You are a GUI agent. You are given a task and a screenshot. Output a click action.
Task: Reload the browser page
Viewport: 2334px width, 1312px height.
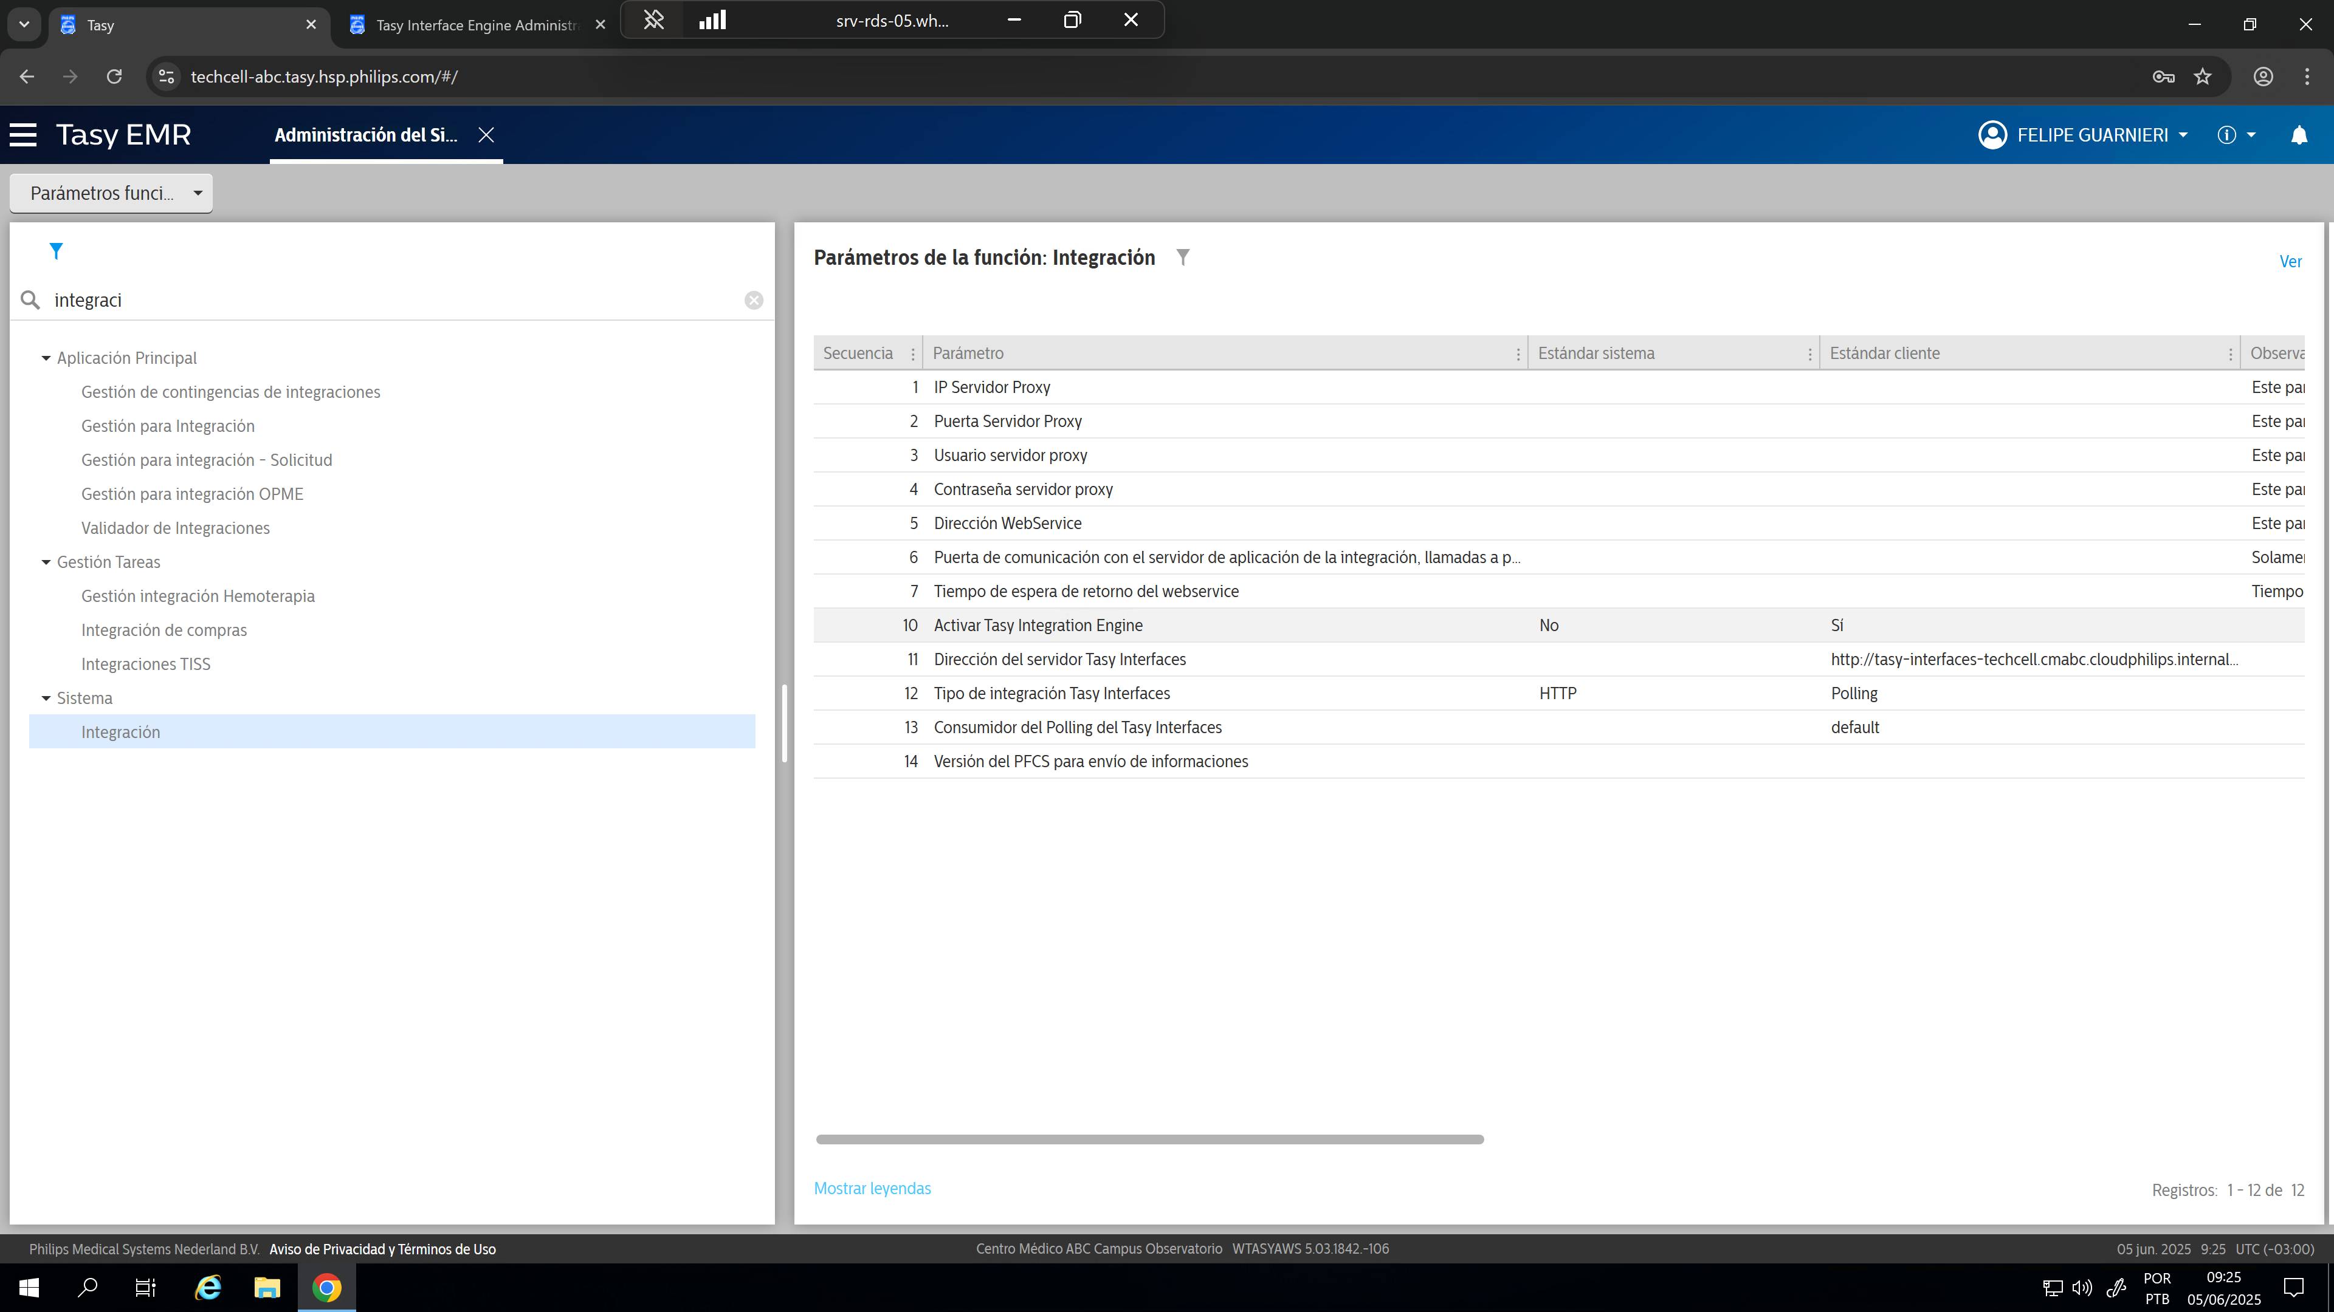[x=114, y=77]
